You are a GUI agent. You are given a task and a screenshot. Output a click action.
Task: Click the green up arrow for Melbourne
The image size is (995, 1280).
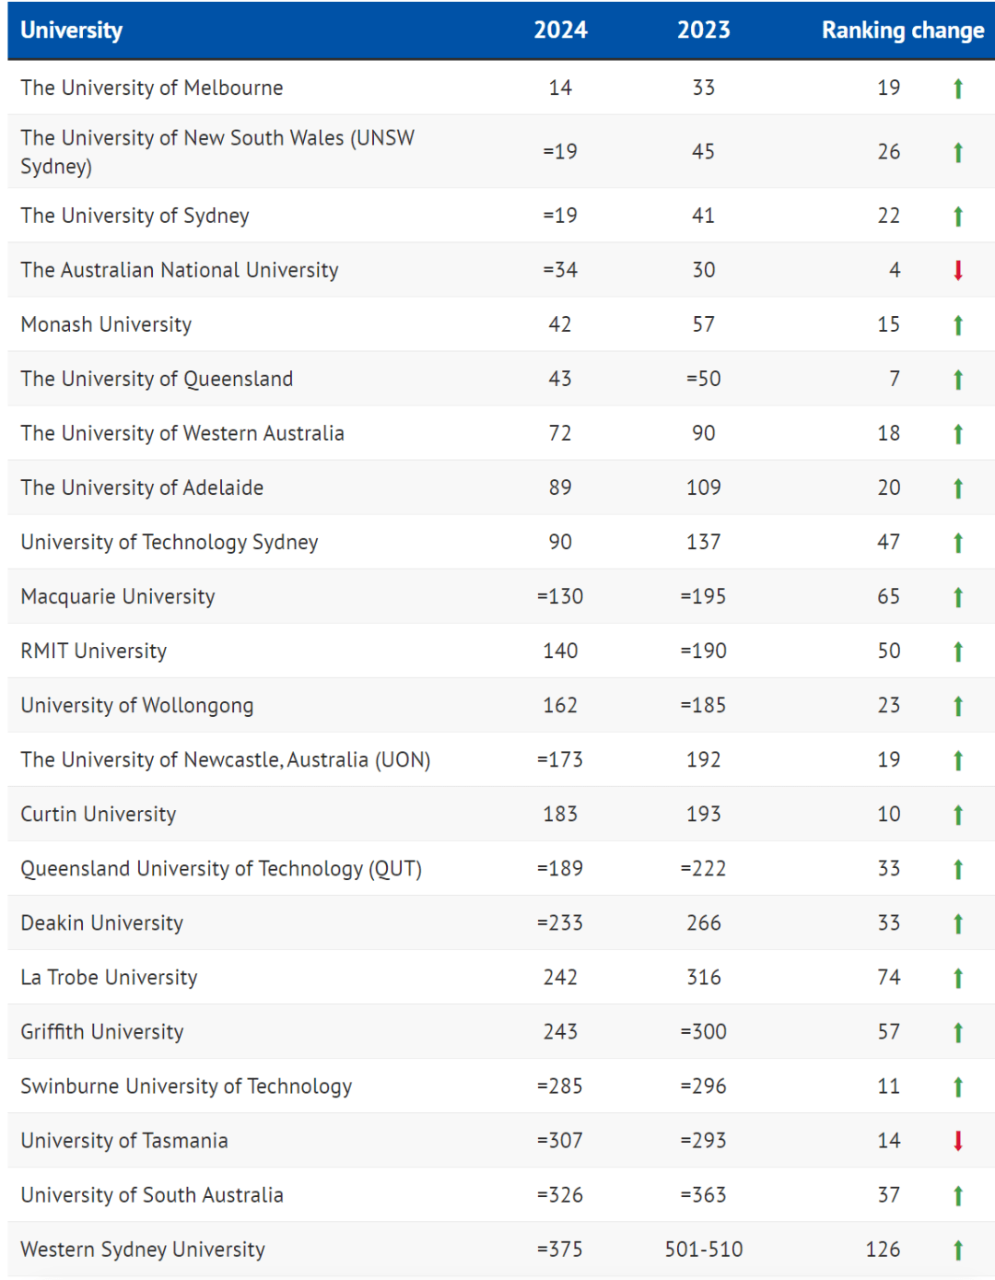(x=958, y=88)
